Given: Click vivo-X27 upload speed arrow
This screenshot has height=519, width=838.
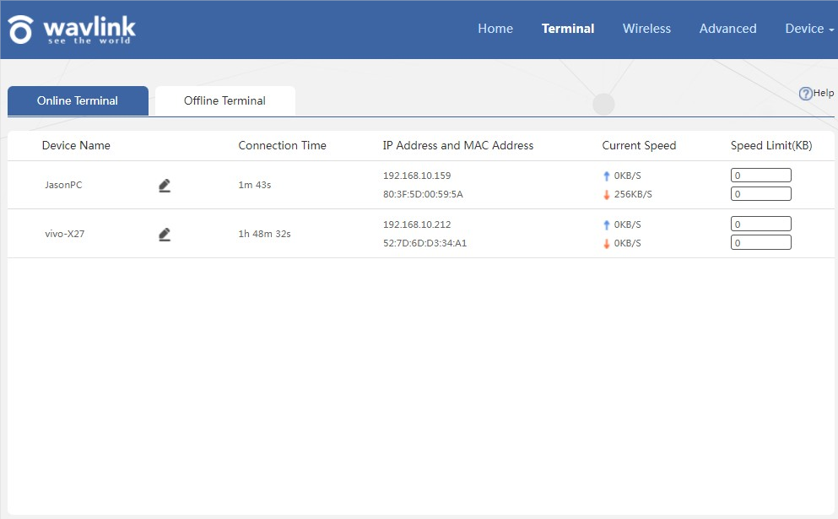Looking at the screenshot, I should tap(607, 225).
